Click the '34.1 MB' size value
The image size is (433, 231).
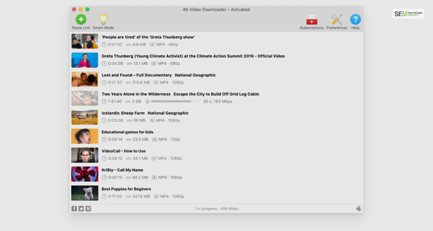click(x=140, y=158)
